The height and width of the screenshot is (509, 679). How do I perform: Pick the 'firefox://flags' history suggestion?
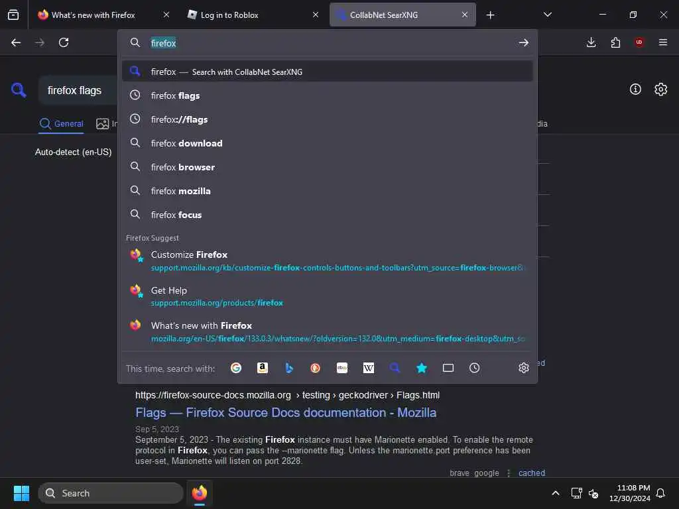click(x=328, y=119)
